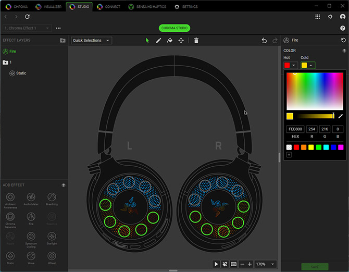Open the Chroma Effect 1 profile dropdown
The width and height of the screenshot is (349, 272).
tap(27, 28)
